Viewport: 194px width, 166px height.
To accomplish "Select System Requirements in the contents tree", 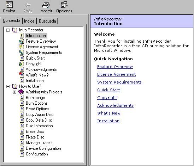I will point(44,53).
